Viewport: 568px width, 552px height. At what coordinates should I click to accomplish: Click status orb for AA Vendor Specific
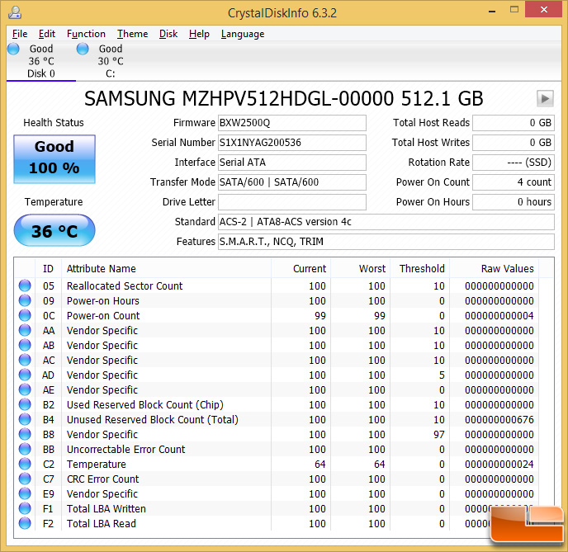coord(25,330)
